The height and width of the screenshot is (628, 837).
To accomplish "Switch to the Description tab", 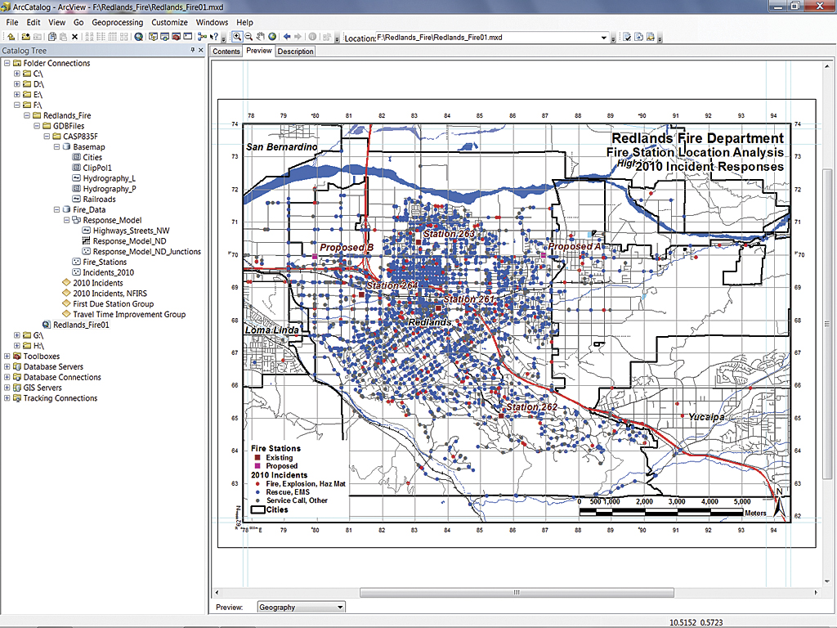I will pyautogui.click(x=295, y=52).
